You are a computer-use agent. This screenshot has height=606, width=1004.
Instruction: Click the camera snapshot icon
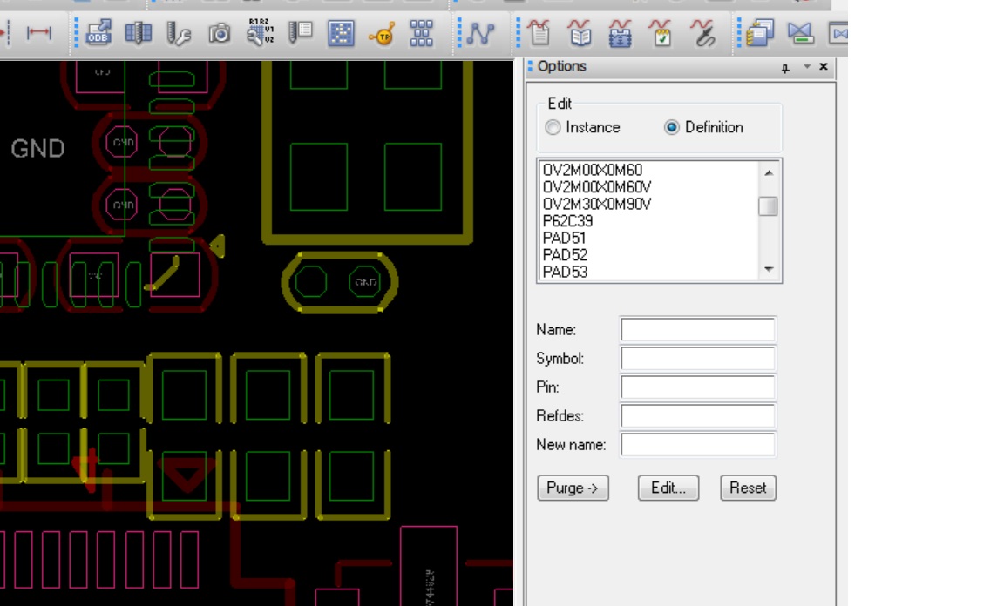(x=220, y=33)
